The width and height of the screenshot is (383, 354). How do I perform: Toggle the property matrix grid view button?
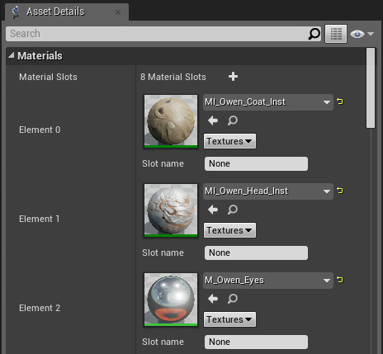tap(336, 34)
